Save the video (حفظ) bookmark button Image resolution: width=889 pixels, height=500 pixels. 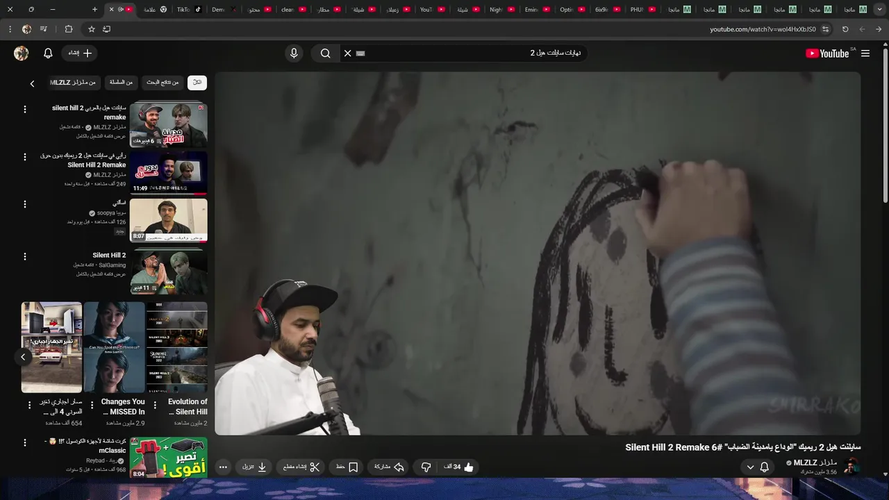click(x=347, y=467)
